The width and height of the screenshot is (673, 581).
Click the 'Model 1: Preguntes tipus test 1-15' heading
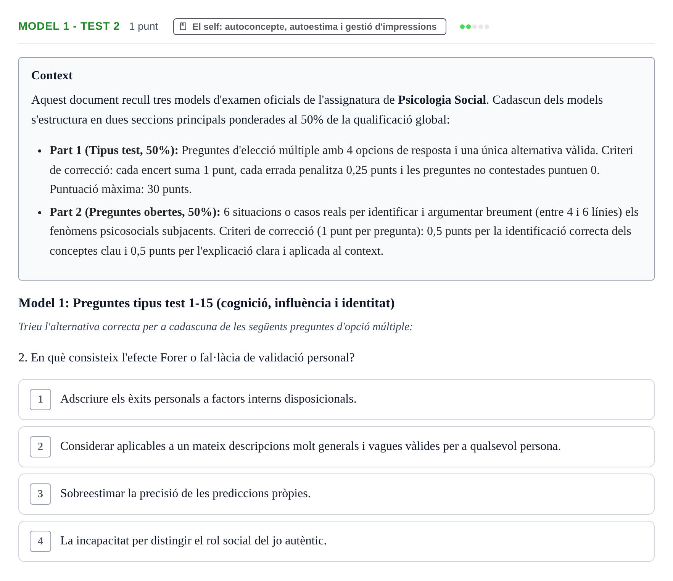point(206,303)
